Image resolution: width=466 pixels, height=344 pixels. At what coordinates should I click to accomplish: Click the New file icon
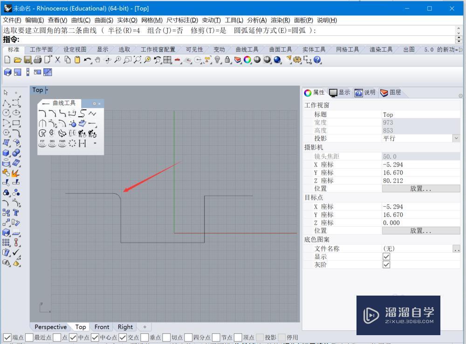(x=7, y=60)
